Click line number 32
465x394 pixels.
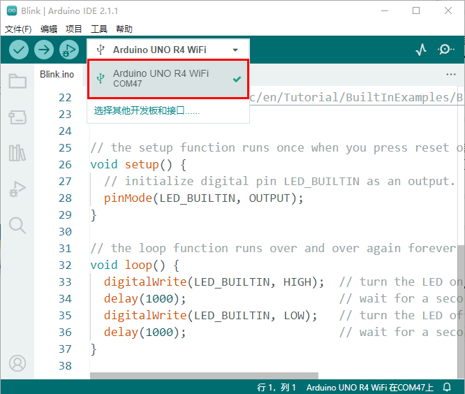pyautogui.click(x=65, y=265)
